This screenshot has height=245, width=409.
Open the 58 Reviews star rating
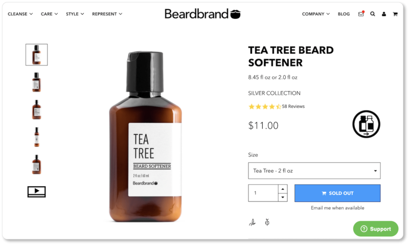pyautogui.click(x=276, y=106)
